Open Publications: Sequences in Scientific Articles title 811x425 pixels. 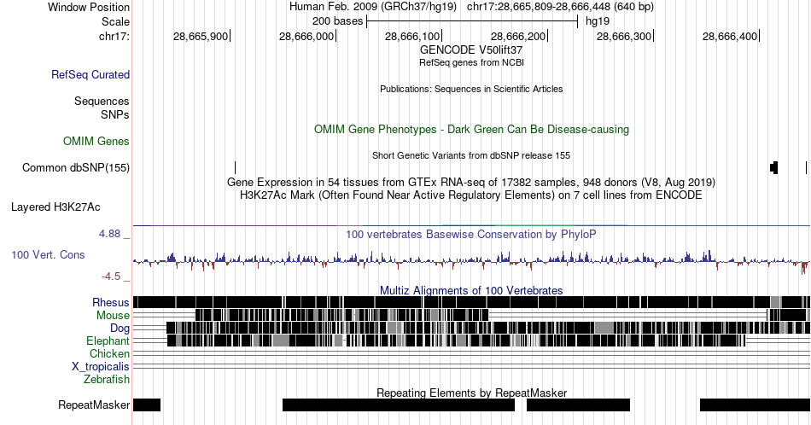point(471,89)
